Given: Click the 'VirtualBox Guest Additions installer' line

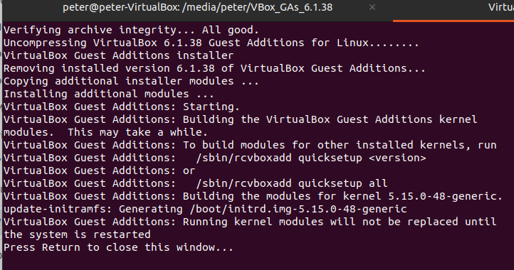Looking at the screenshot, I should pos(118,55).
